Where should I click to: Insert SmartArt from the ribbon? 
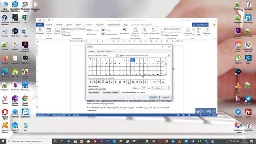click(66, 35)
